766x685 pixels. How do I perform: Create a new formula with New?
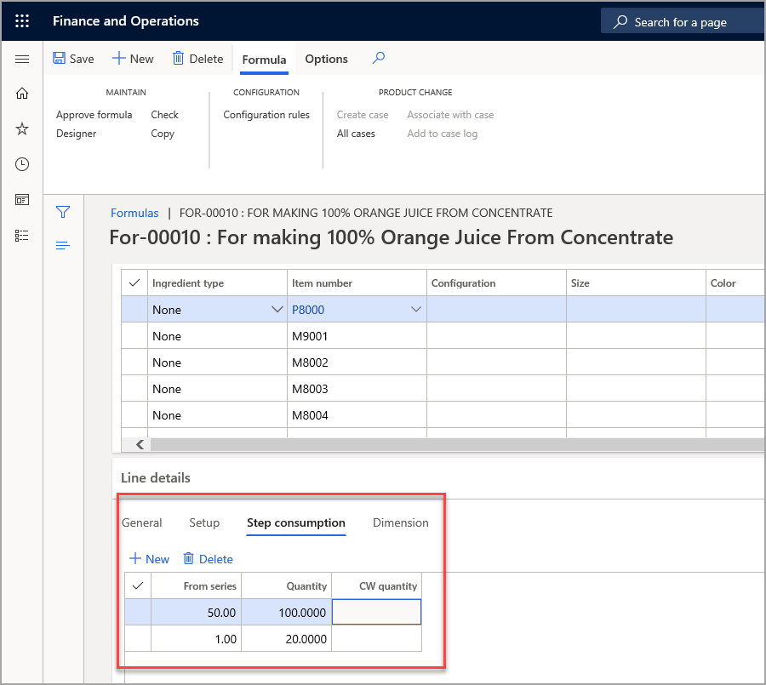(x=133, y=59)
